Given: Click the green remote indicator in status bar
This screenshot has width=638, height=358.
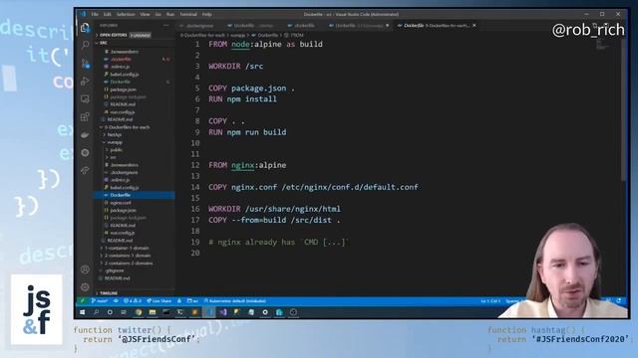Looking at the screenshot, I should click(x=82, y=300).
